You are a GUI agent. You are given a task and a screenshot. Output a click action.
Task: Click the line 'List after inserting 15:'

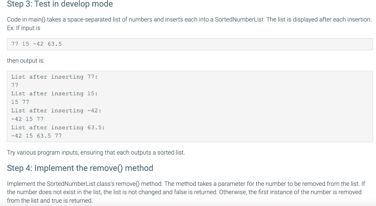coord(54,94)
